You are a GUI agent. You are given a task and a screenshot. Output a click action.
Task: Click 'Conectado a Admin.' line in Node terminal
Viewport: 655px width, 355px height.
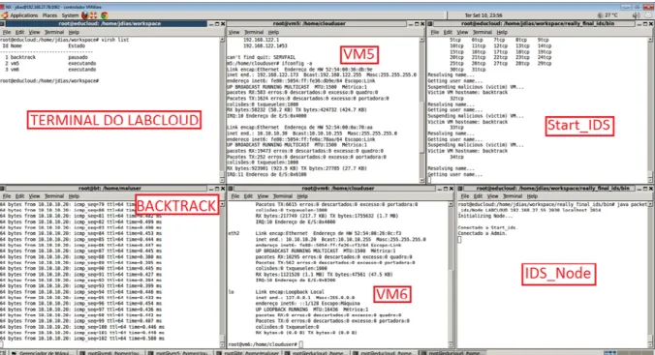pos(483,233)
